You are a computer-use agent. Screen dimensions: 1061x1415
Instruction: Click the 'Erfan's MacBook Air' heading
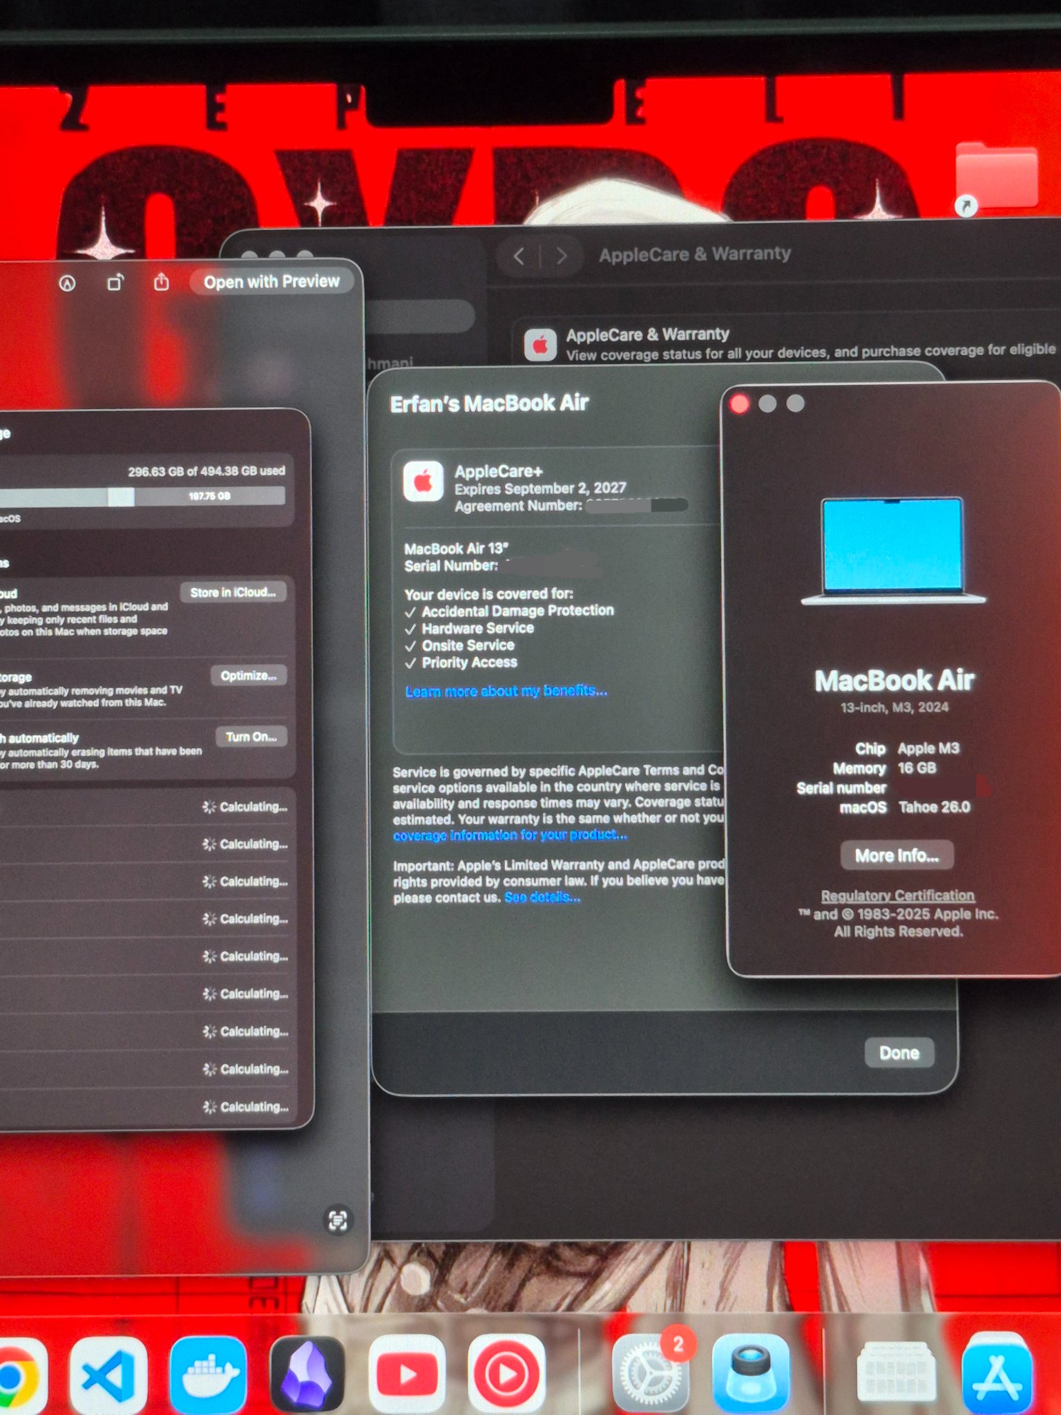[x=489, y=403]
